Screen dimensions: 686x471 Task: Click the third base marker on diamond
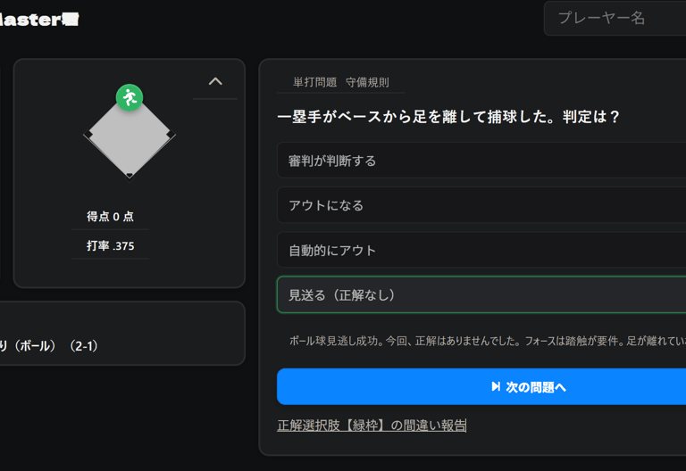[x=88, y=135]
